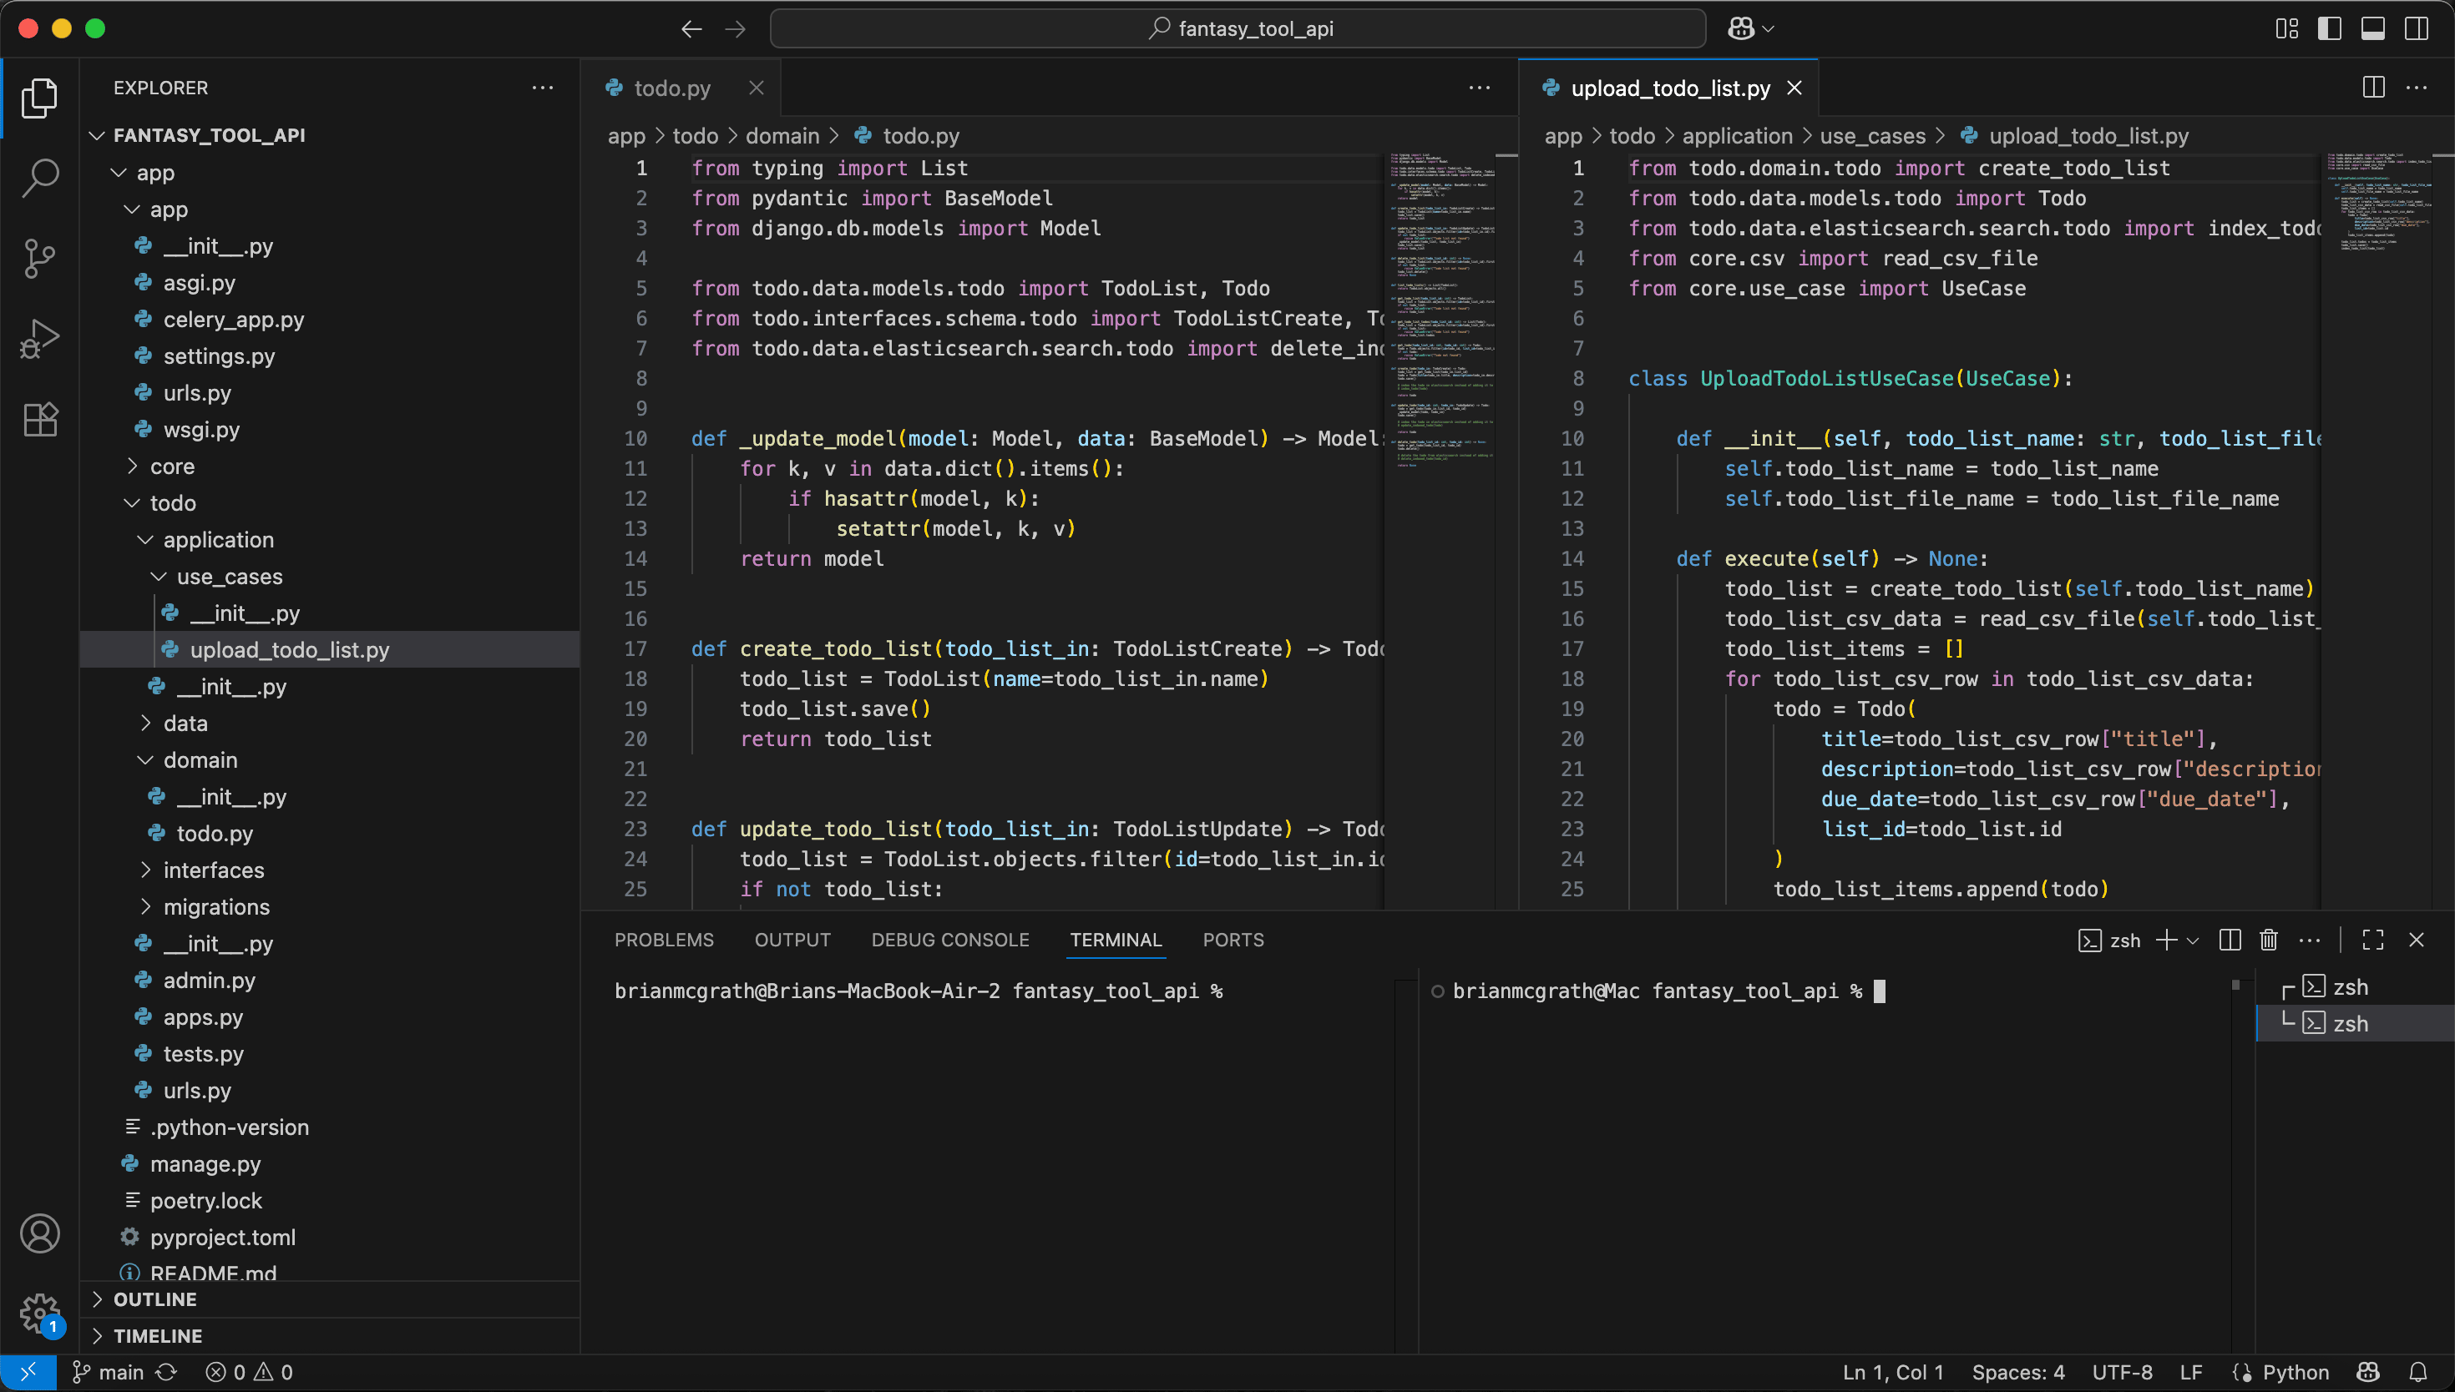Viewport: 2455px width, 1392px height.
Task: Click the main branch status item
Action: (109, 1372)
